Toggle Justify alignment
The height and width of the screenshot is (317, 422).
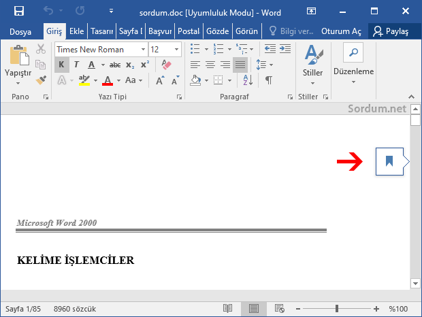(x=240, y=65)
